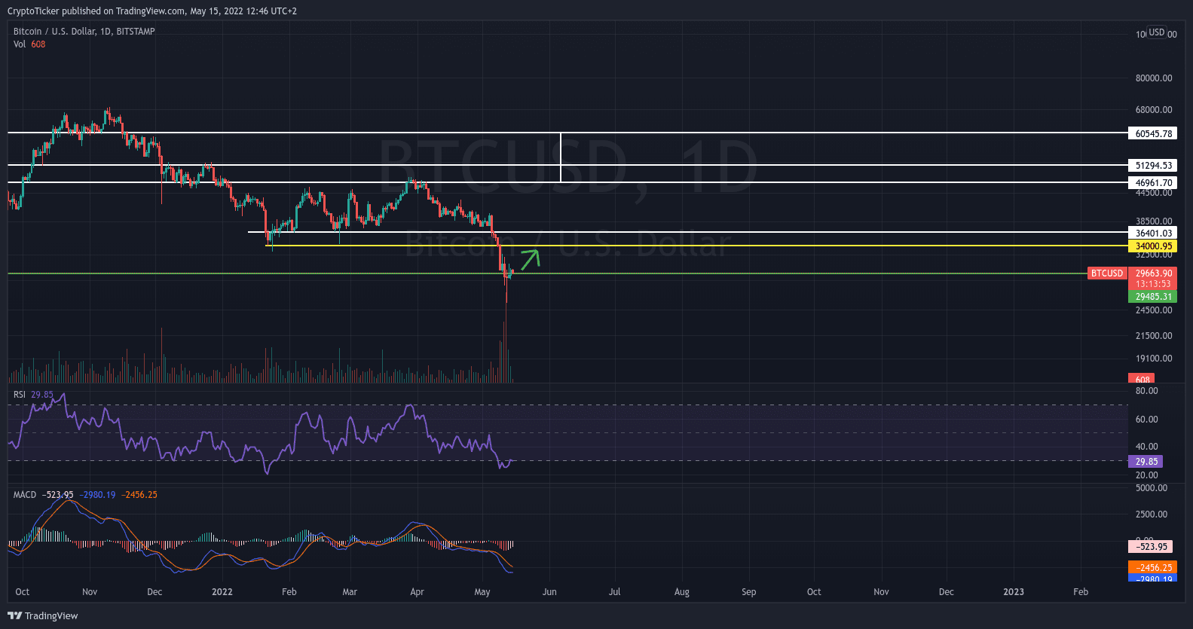Click the -523.95 MACD histogram axis label
Image resolution: width=1193 pixels, height=629 pixels.
(x=1152, y=547)
